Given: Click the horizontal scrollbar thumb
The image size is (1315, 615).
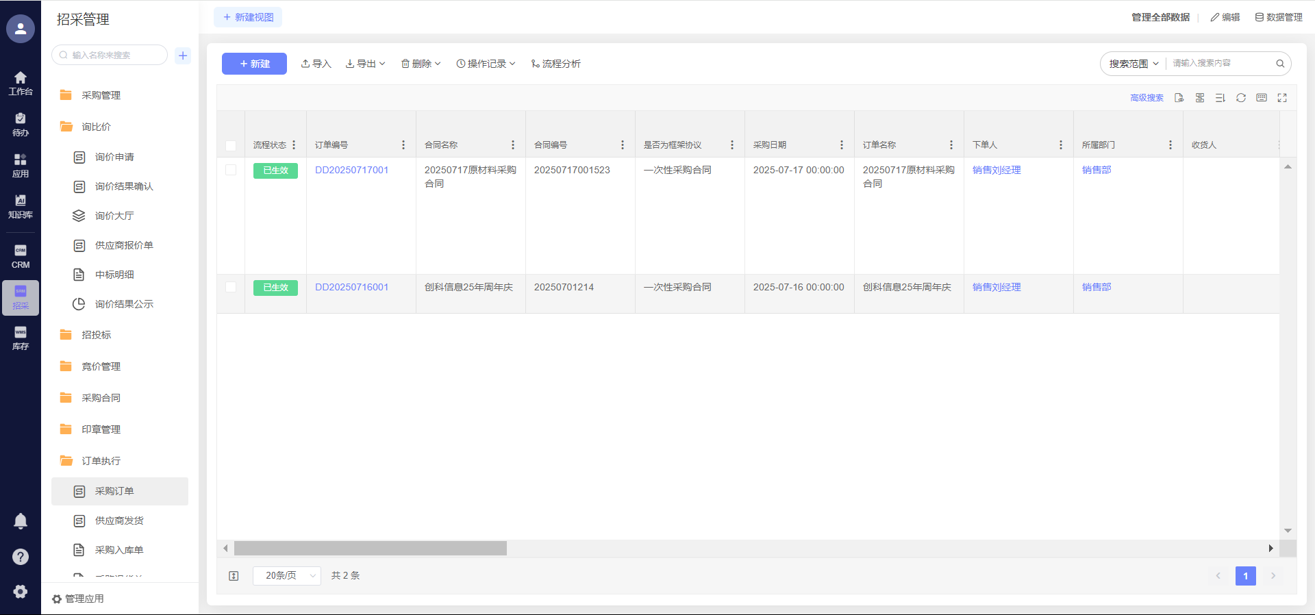Looking at the screenshot, I should click(x=370, y=549).
